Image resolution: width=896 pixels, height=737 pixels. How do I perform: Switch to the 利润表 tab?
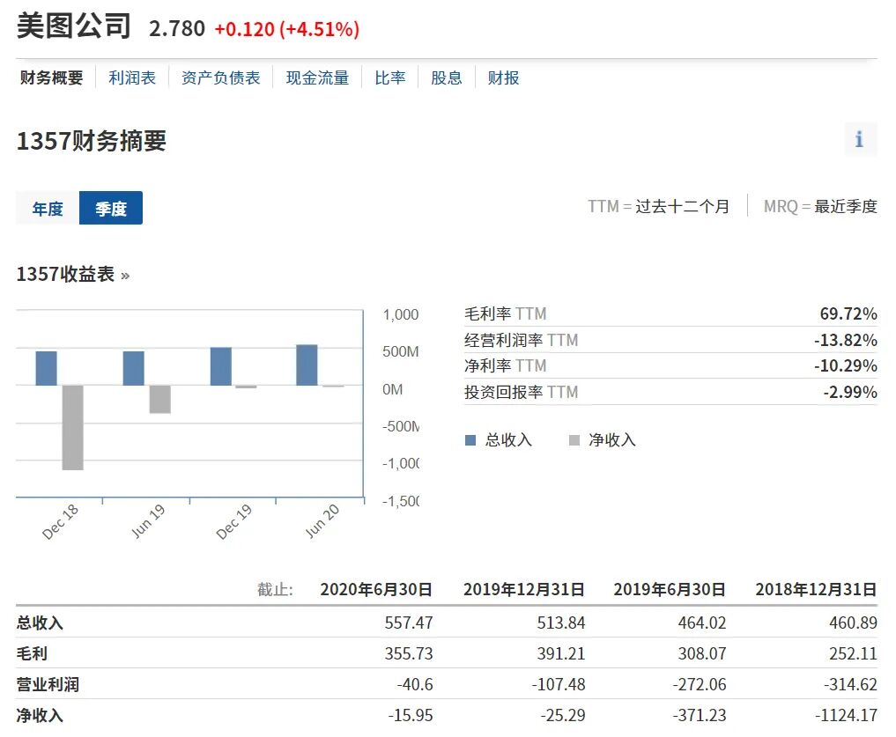point(132,77)
